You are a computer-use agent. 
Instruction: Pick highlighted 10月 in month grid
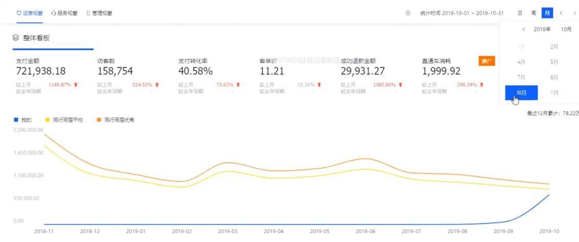pos(522,93)
